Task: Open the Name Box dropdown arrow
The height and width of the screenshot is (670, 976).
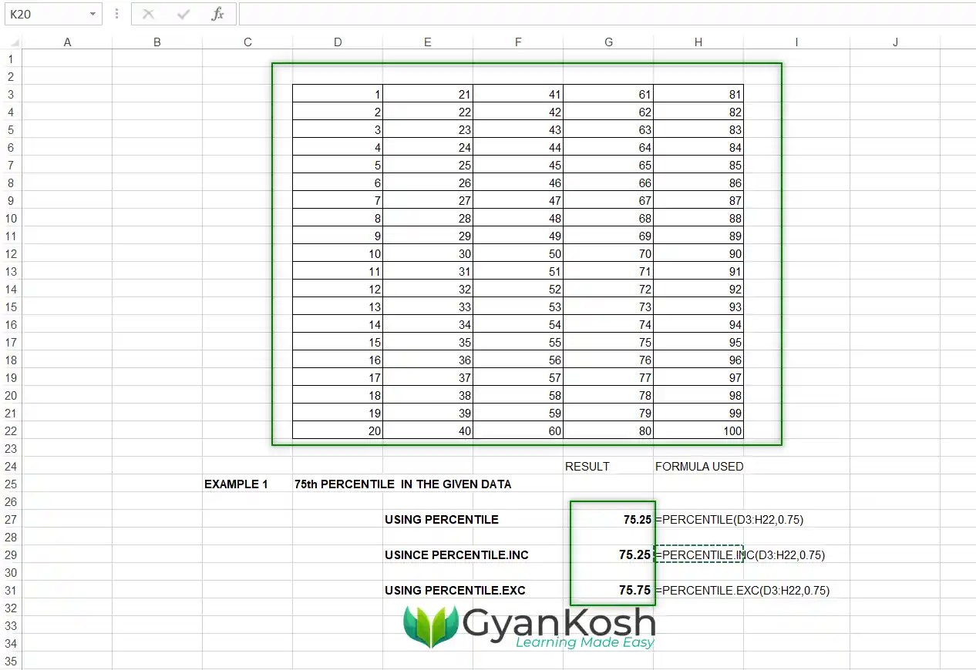Action: click(x=94, y=13)
